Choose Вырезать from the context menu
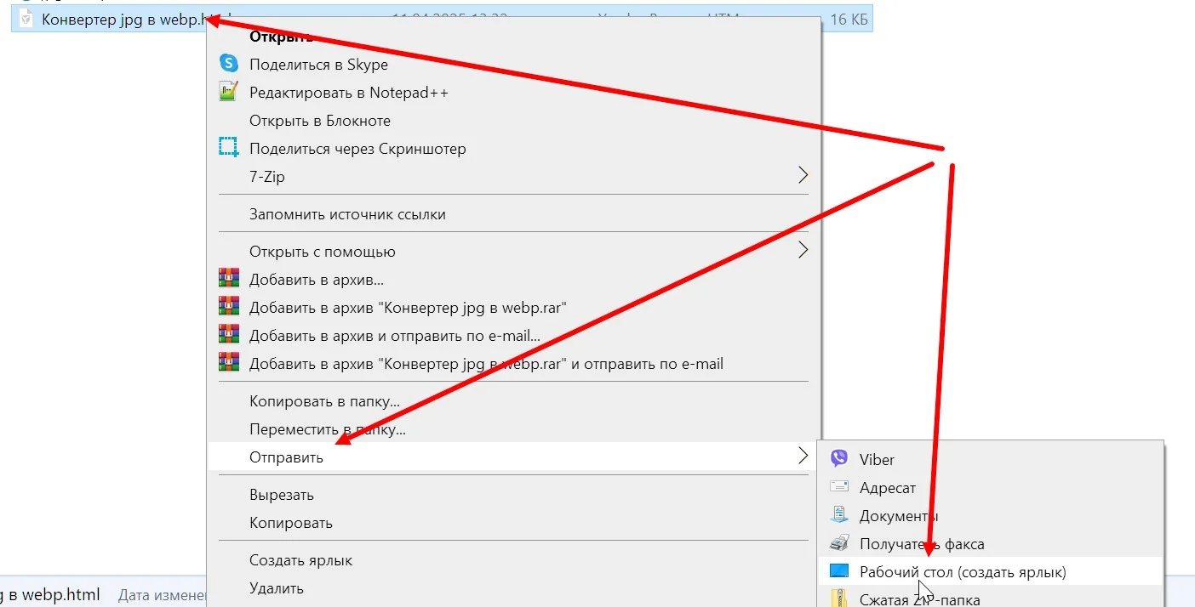Image resolution: width=1195 pixels, height=607 pixels. point(282,495)
